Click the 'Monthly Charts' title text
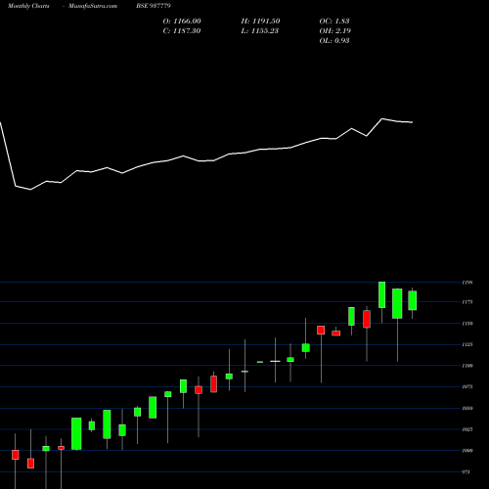 click(28, 6)
